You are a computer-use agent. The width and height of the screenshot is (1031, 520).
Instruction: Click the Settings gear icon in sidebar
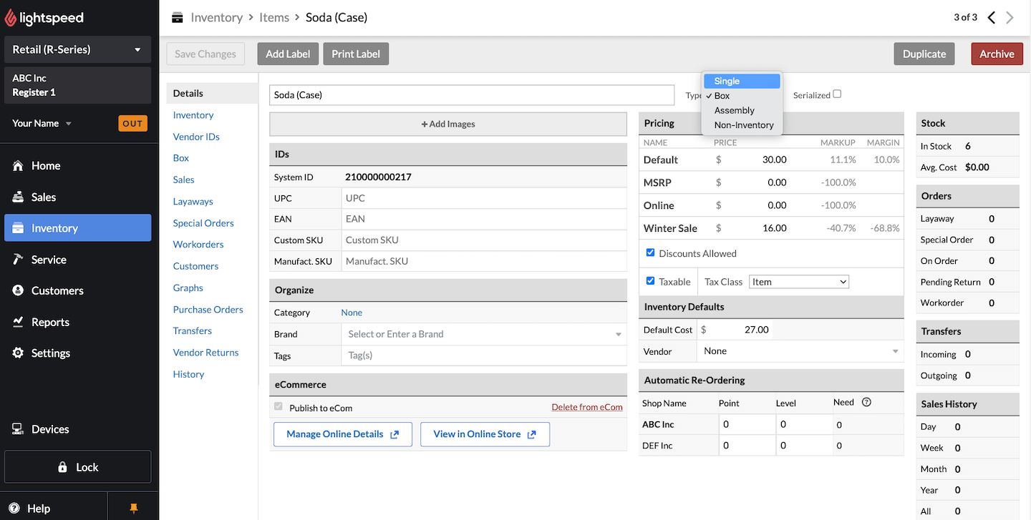[18, 353]
